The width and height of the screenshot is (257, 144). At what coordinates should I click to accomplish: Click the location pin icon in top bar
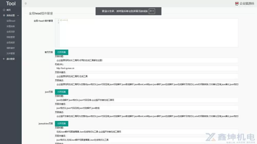point(26,4)
